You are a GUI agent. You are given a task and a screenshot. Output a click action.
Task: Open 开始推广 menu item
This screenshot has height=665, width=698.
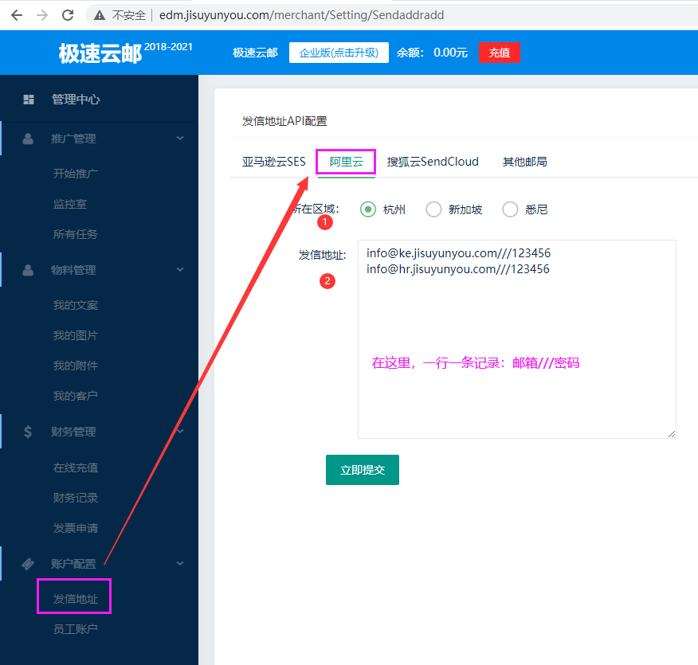[76, 174]
